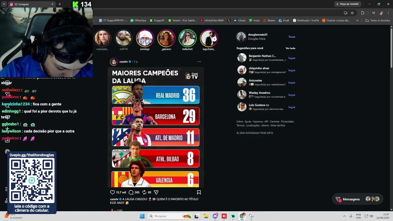Save the cazetv post with the bookmark icon
The image size is (393, 221).
coord(199,192)
